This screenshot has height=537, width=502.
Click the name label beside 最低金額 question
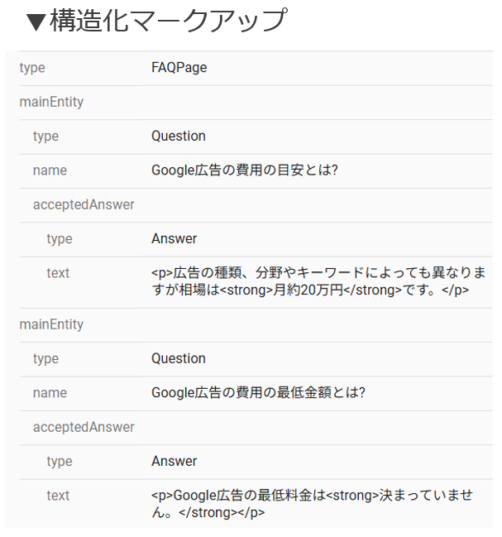[x=50, y=393]
